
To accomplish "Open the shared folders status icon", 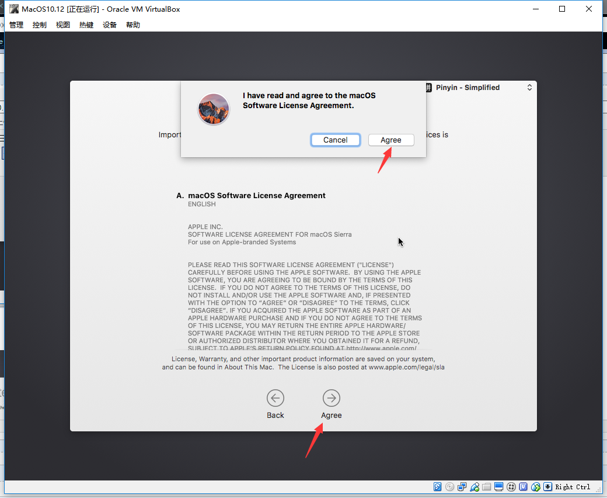I will pyautogui.click(x=487, y=487).
